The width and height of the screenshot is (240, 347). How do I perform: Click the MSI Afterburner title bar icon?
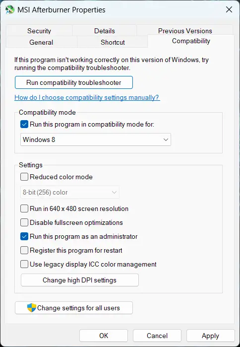pyautogui.click(x=9, y=10)
